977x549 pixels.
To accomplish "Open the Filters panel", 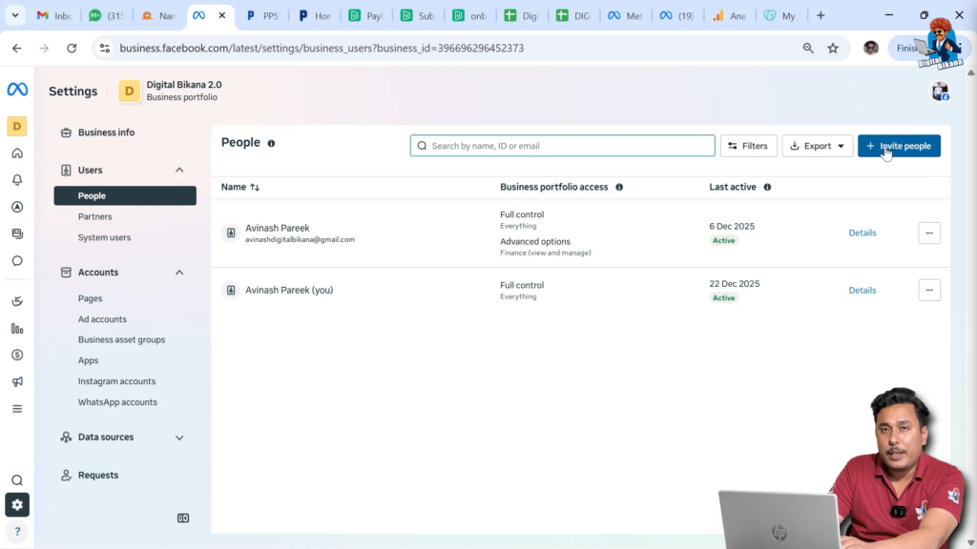I will click(748, 146).
